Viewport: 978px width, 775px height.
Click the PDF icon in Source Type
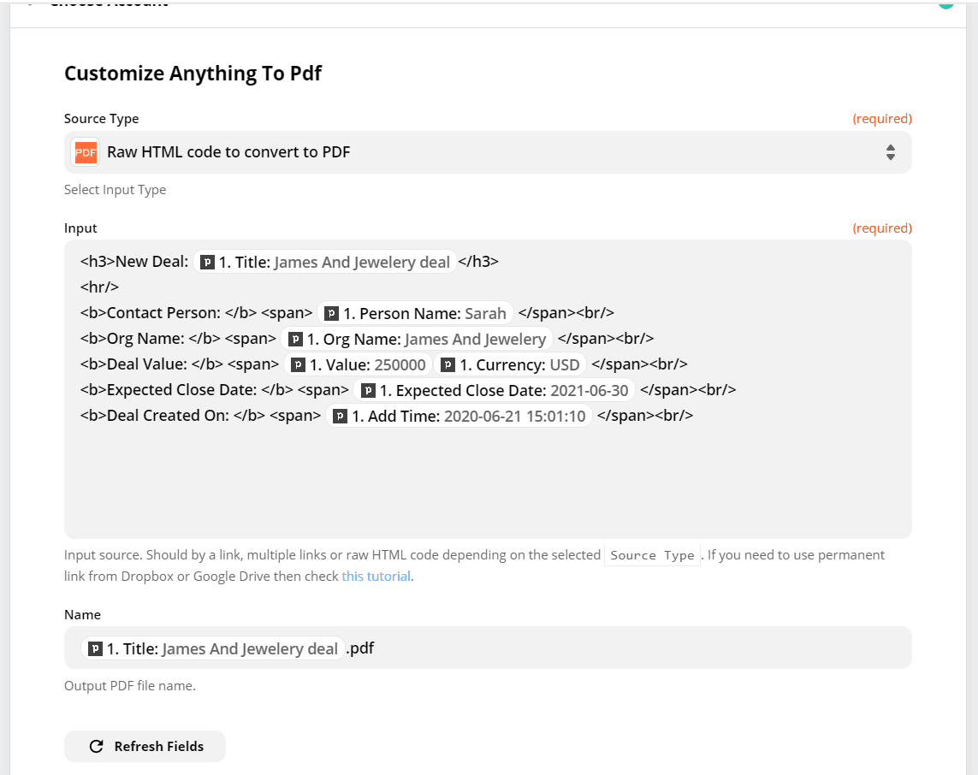pos(86,153)
